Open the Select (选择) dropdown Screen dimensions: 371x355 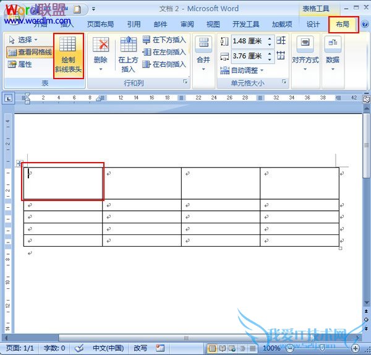point(23,40)
